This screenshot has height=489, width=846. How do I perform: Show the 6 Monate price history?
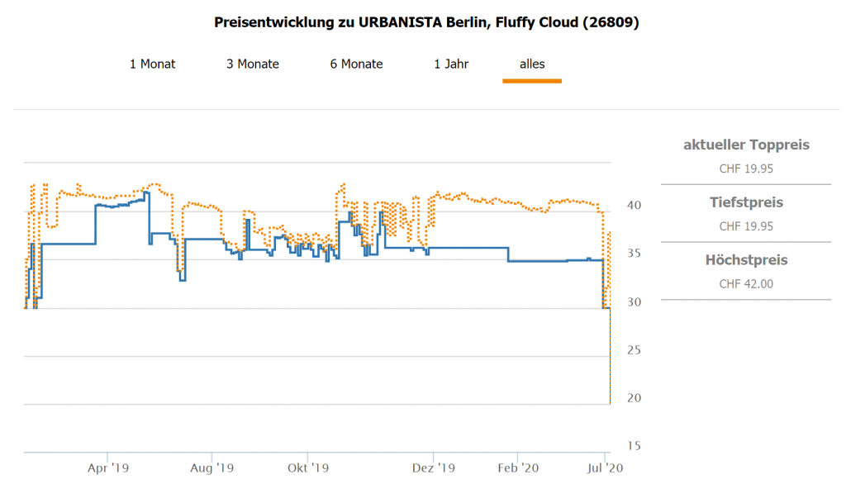356,64
